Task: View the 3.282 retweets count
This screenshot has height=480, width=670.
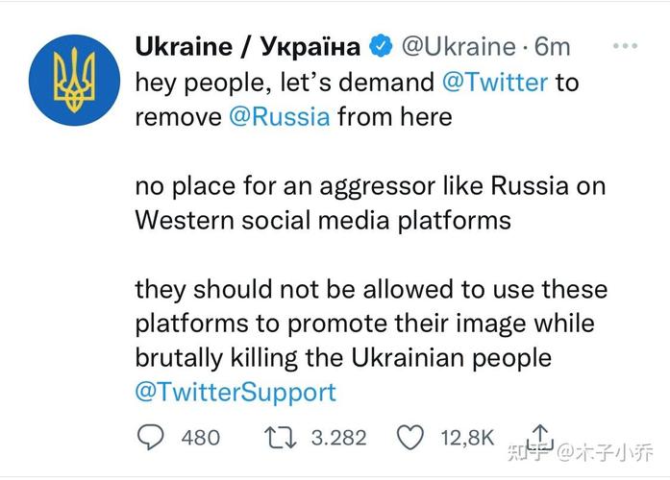Action: [338, 438]
